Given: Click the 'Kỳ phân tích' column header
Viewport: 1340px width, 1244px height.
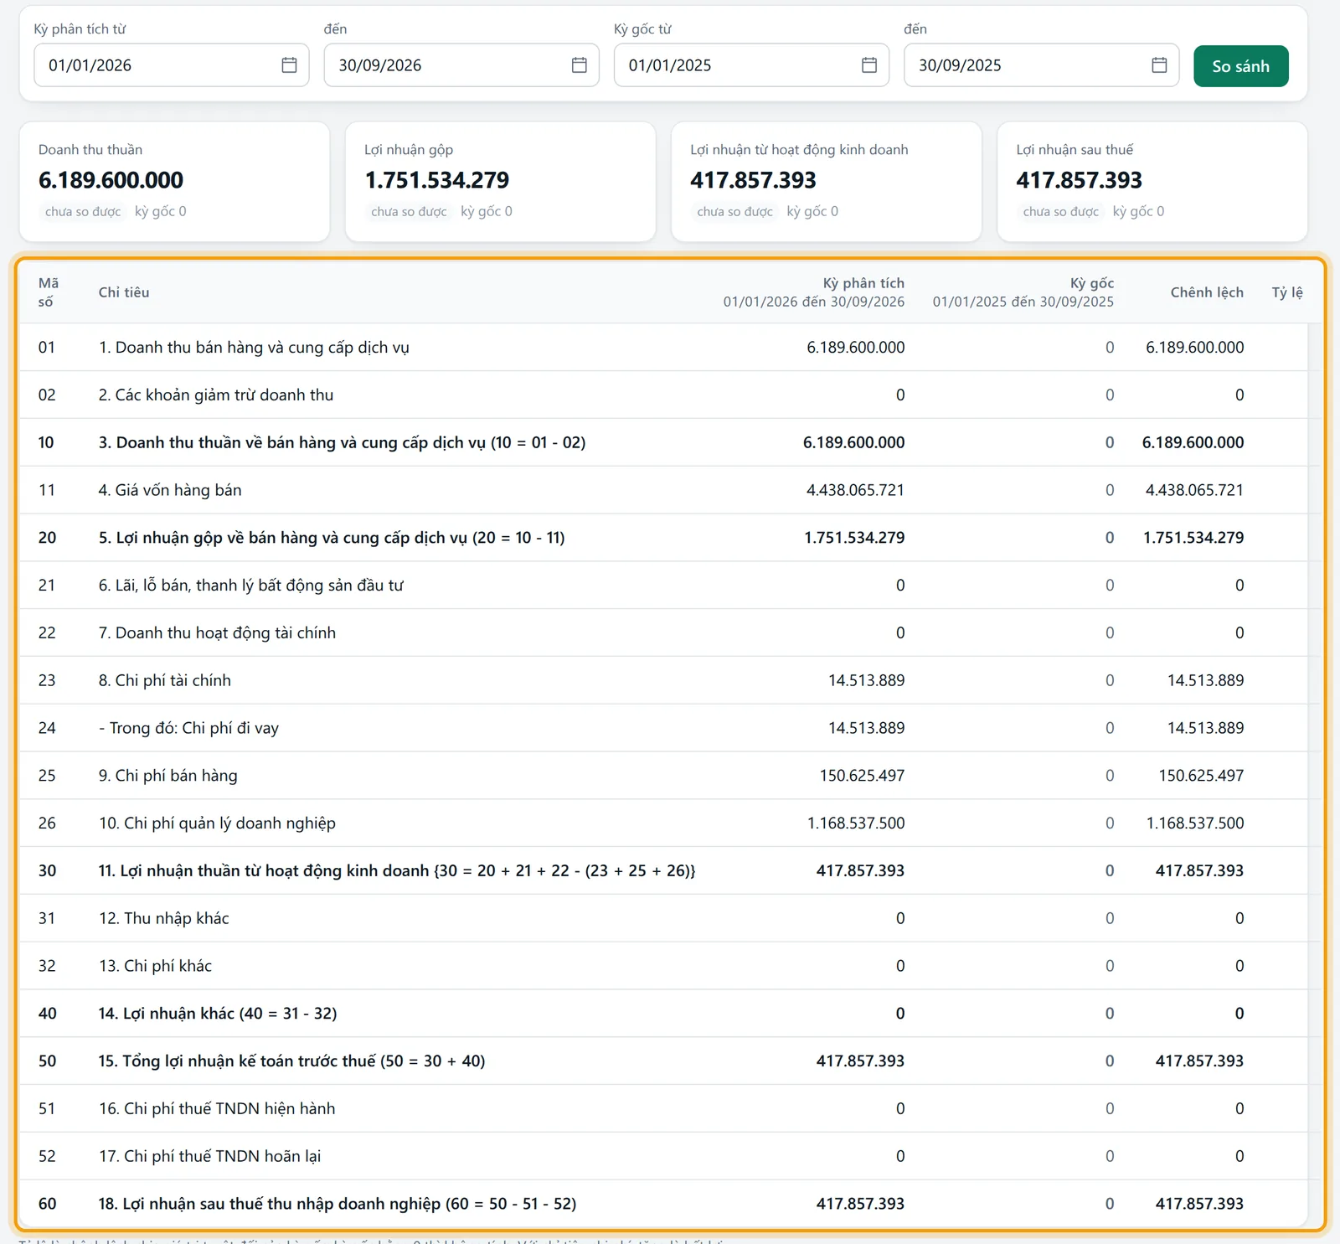Looking at the screenshot, I should (x=814, y=292).
